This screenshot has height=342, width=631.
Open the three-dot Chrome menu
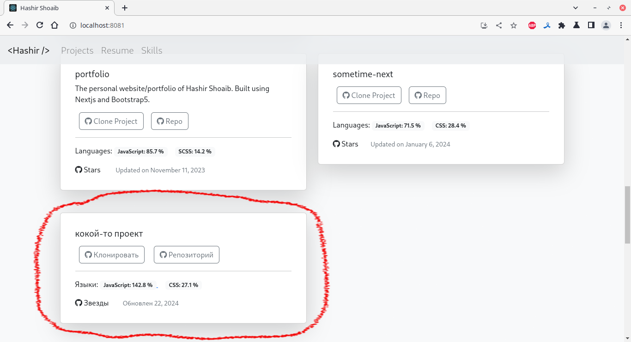pyautogui.click(x=621, y=25)
